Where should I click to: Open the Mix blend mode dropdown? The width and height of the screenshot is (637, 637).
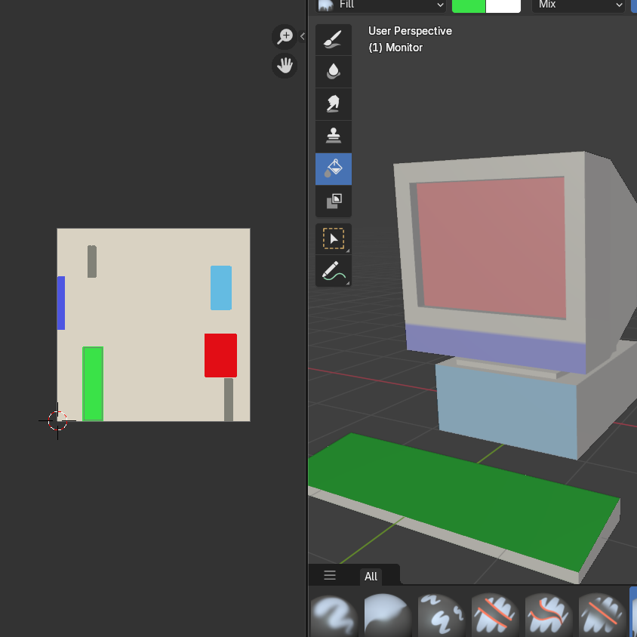(577, 5)
